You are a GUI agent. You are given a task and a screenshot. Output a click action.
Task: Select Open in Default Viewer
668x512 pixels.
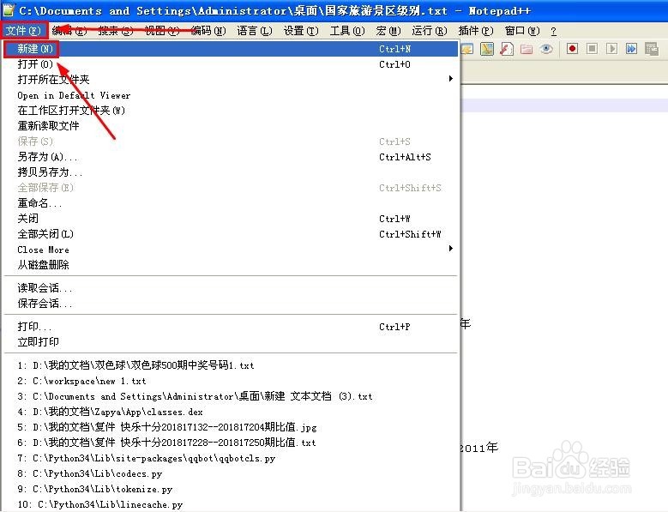231,95
